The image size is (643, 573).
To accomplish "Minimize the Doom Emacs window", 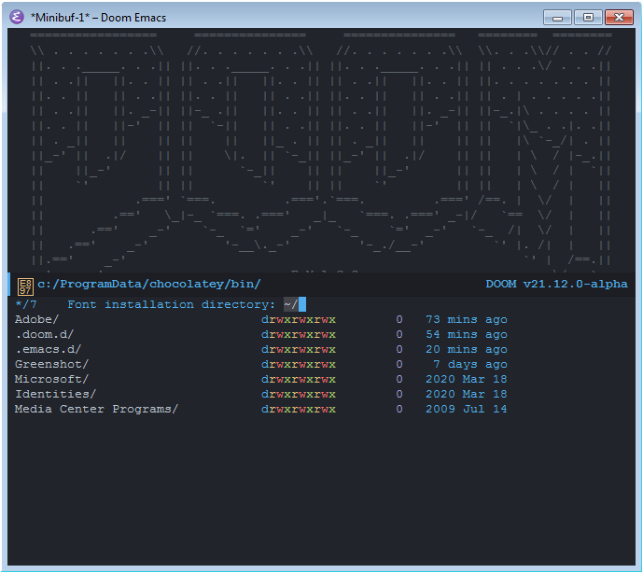I will pos(557,18).
